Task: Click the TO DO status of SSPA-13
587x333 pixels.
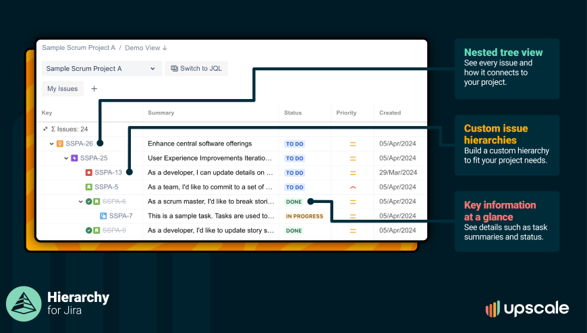Action: pos(295,173)
